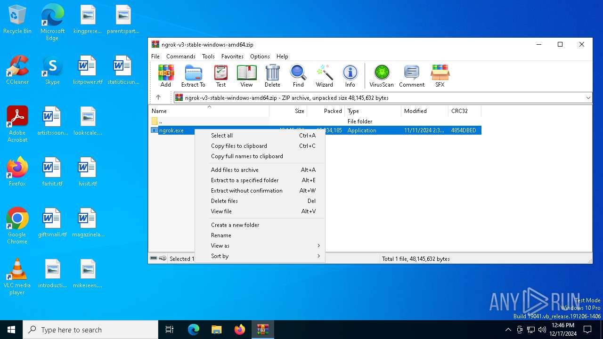Select the Microsoft Edge desktop shortcut
This screenshot has height=339, width=603.
click(52, 23)
